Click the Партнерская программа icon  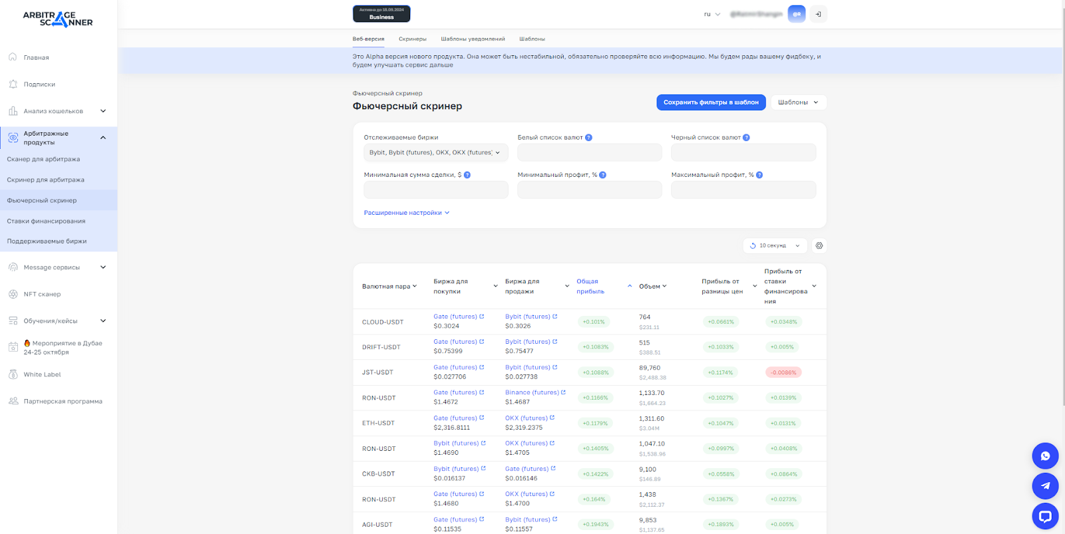(x=13, y=401)
